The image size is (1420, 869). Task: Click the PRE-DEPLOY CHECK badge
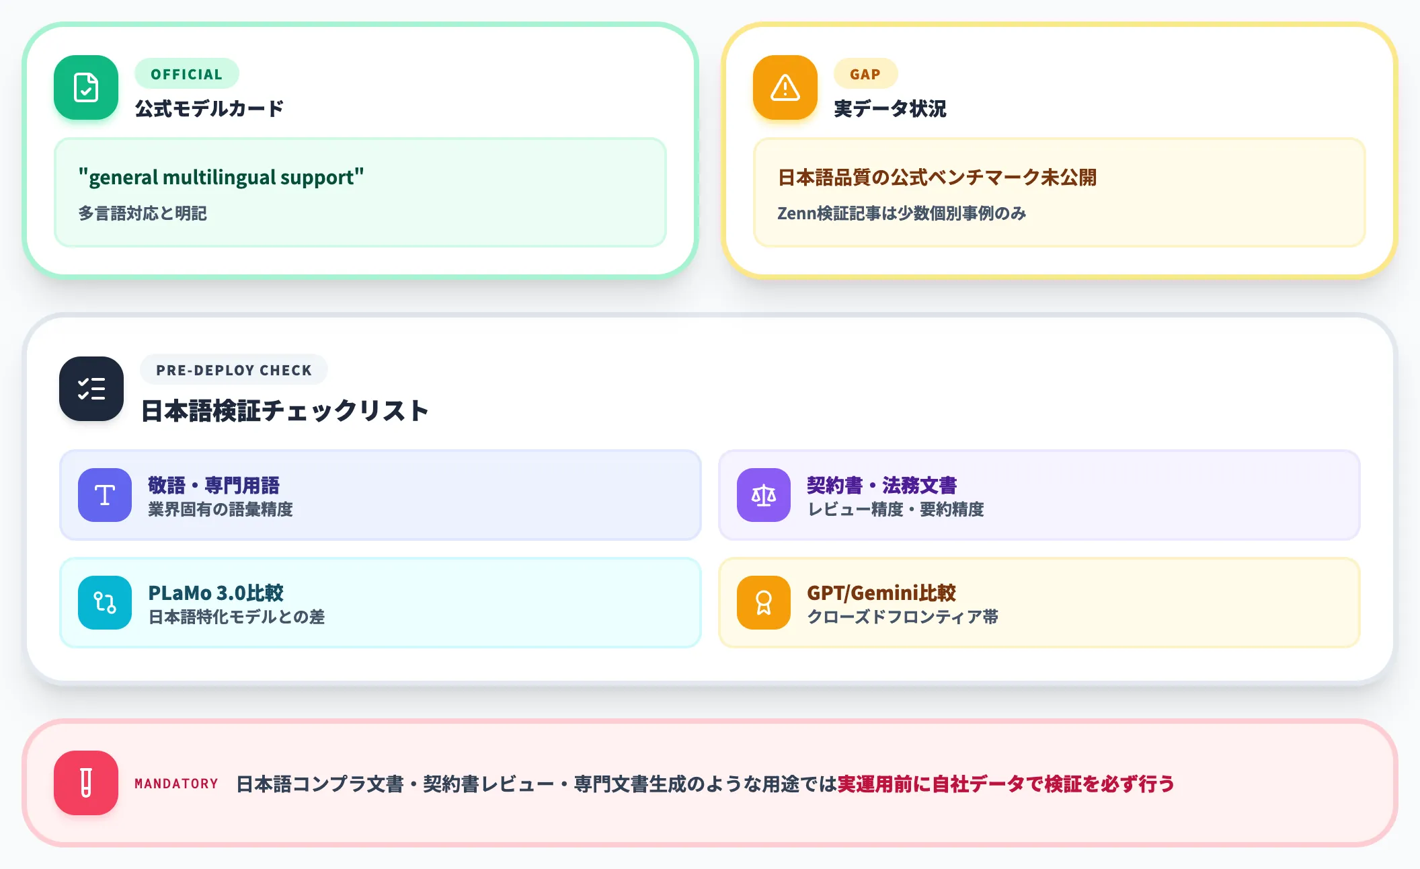click(234, 370)
